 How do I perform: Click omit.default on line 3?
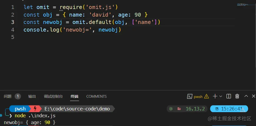[92, 22]
